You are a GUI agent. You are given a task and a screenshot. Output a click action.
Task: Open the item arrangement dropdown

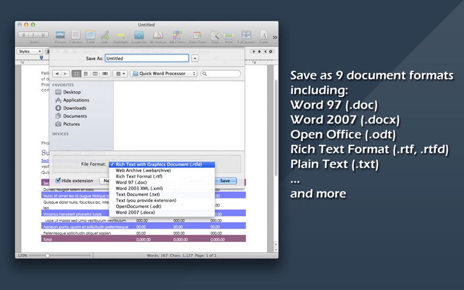click(120, 74)
